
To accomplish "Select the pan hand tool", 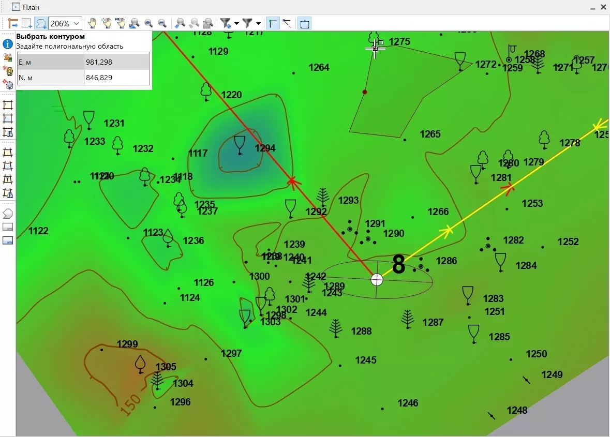I will pos(92,23).
